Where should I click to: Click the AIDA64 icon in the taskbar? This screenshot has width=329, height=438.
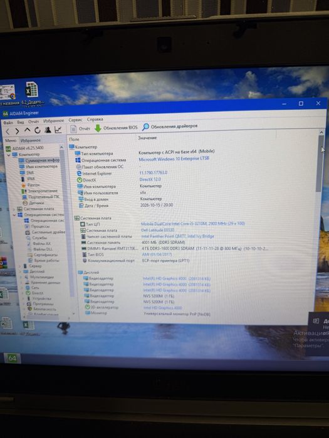point(12,358)
